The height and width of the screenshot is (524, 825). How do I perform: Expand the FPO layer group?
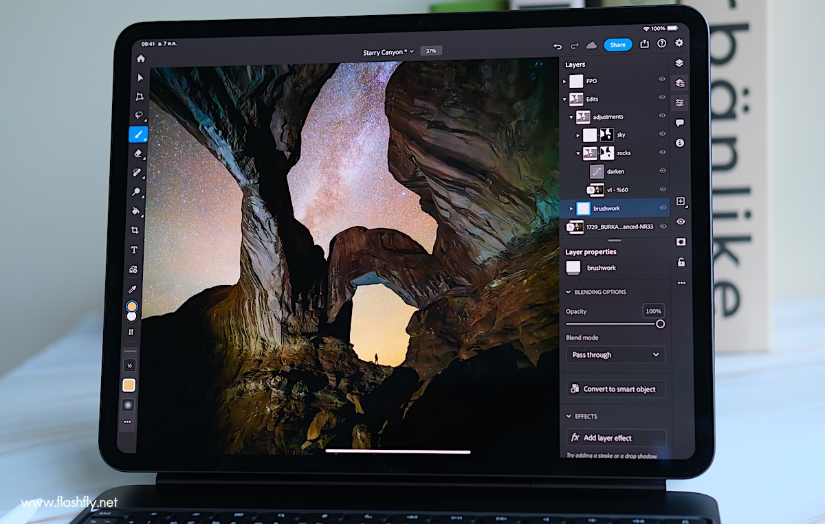pos(565,81)
